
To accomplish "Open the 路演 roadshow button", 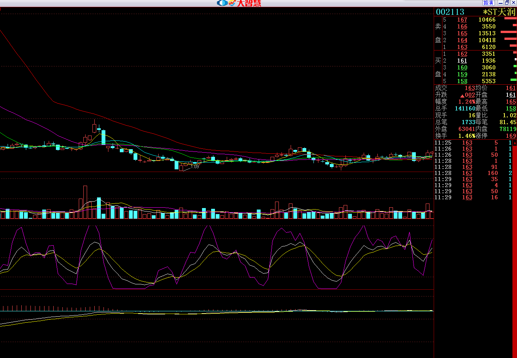I will 488,3.
